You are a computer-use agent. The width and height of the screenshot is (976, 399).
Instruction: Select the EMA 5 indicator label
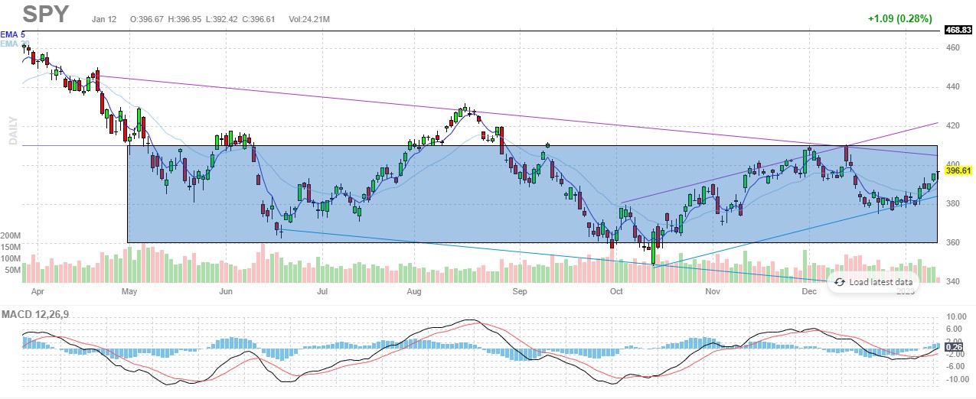tap(14, 34)
